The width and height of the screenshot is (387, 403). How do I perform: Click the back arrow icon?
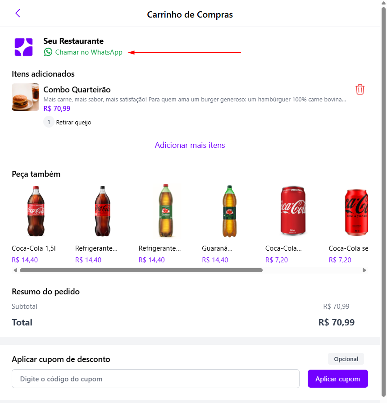point(18,14)
